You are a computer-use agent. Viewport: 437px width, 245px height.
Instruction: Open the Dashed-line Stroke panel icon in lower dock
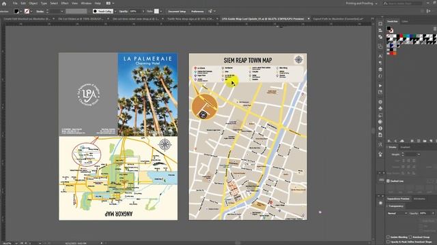[x=381, y=180]
